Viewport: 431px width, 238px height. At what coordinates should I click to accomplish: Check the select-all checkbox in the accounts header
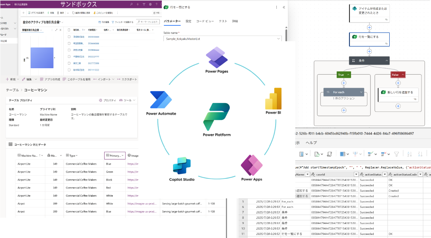69,30
